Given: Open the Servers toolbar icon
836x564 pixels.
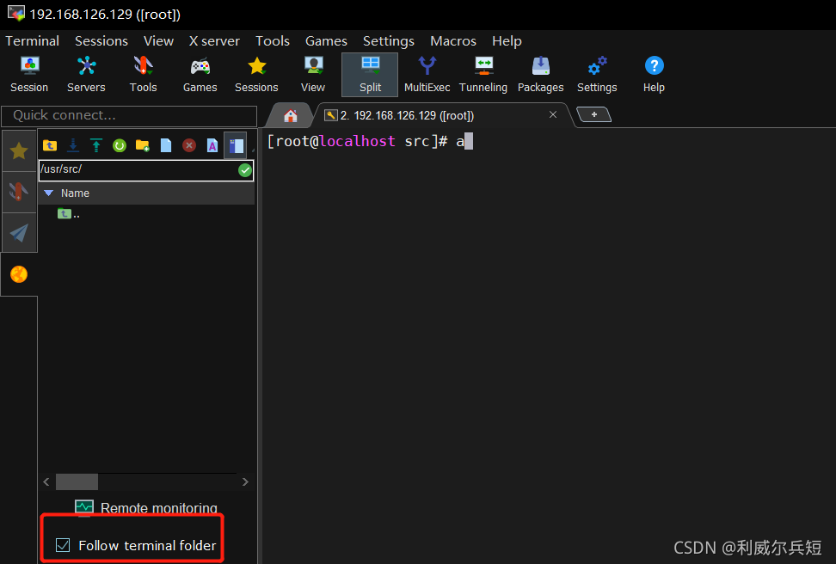Looking at the screenshot, I should (x=86, y=75).
